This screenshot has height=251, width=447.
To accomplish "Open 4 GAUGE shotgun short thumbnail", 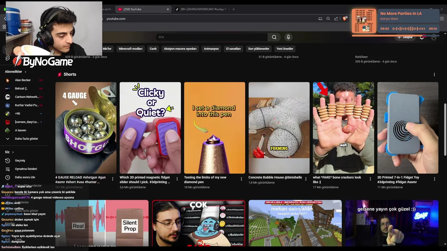I will [86, 128].
